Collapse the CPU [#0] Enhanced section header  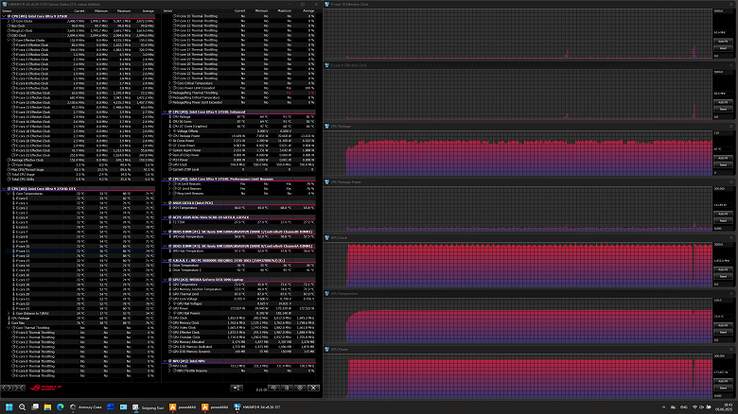pyautogui.click(x=166, y=112)
